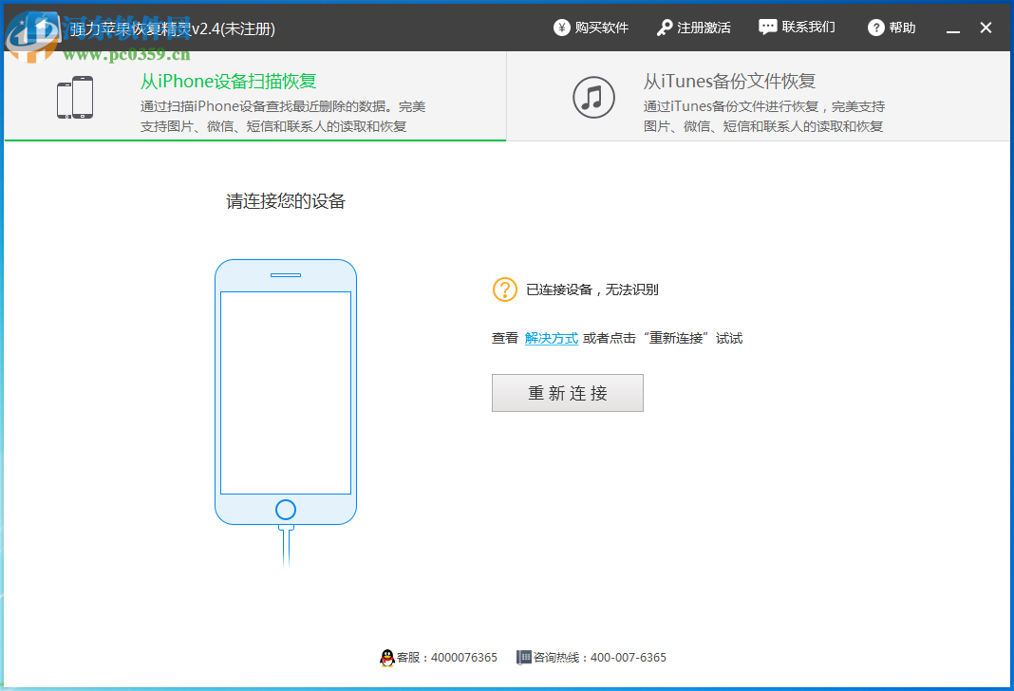Click the music note icon for iTunes recovery
1014x691 pixels.
594,96
